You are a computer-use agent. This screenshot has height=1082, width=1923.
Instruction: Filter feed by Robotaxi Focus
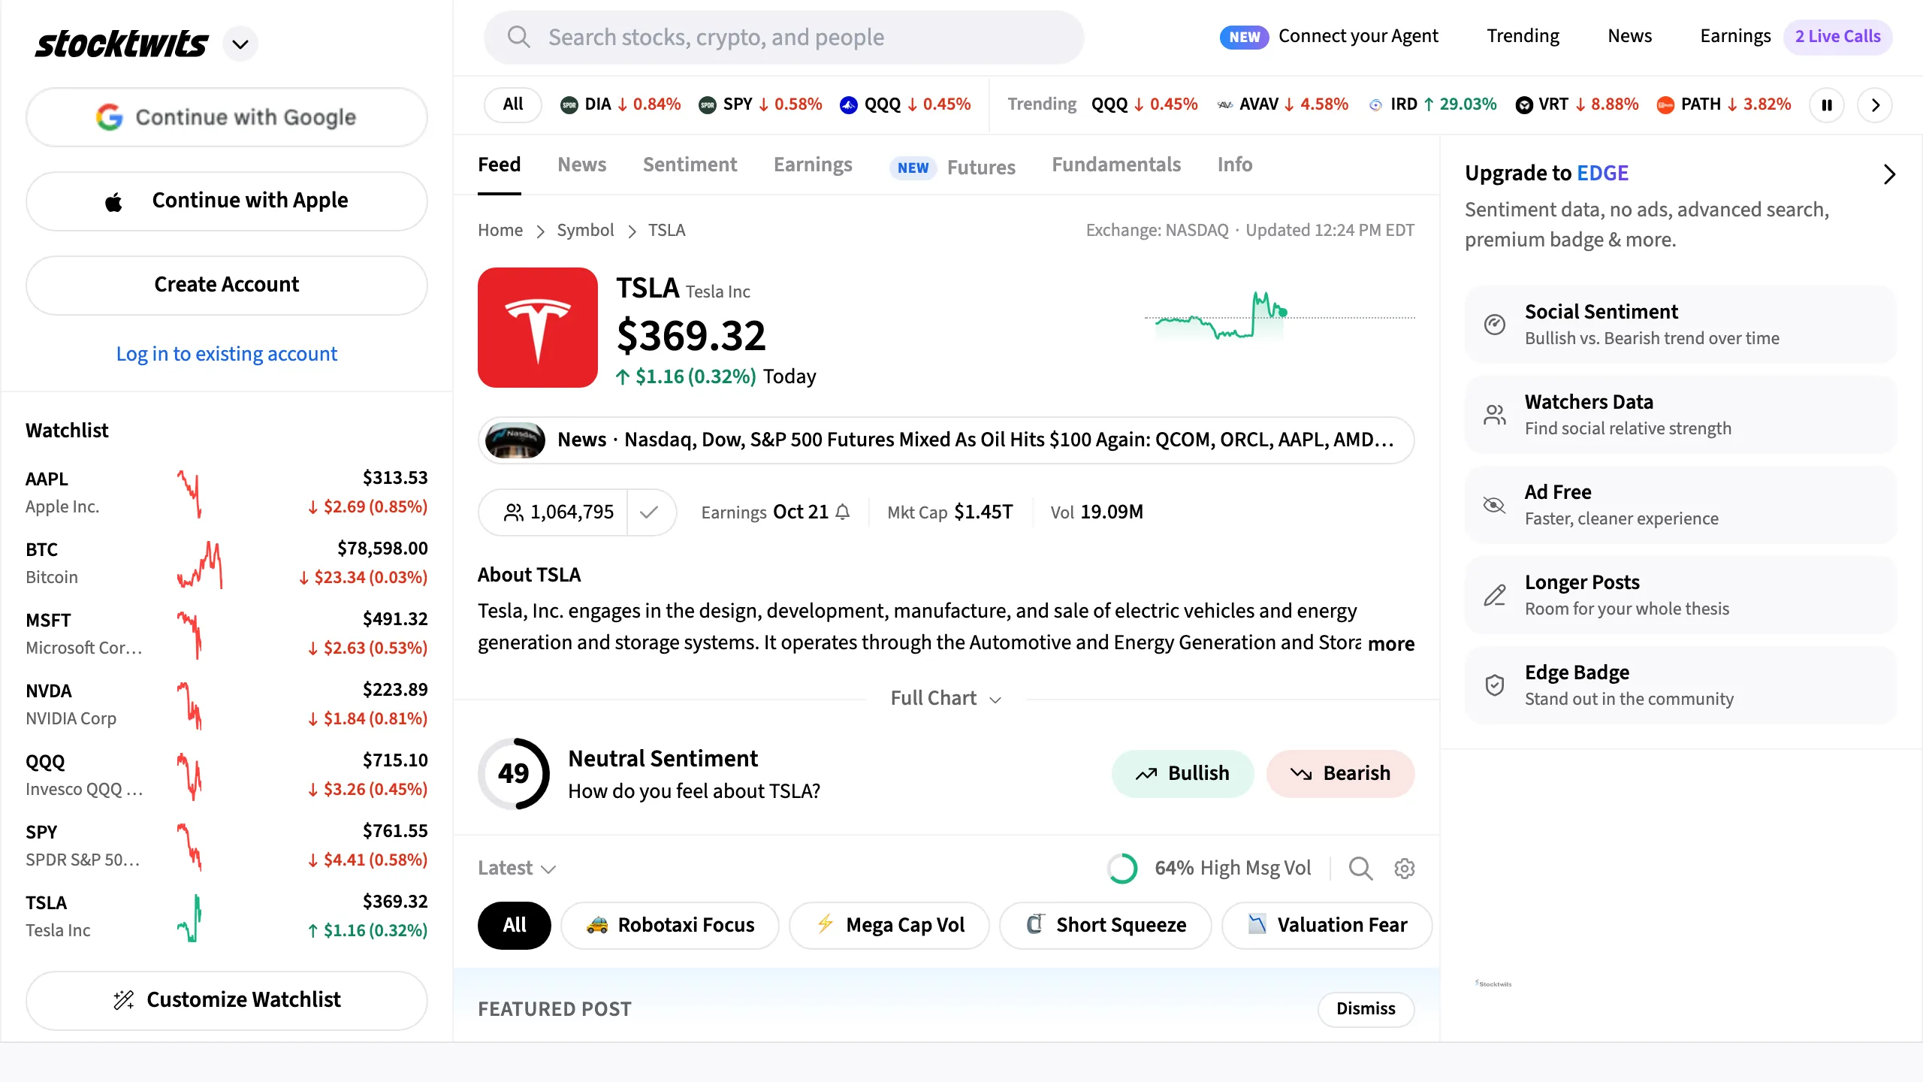coord(670,925)
